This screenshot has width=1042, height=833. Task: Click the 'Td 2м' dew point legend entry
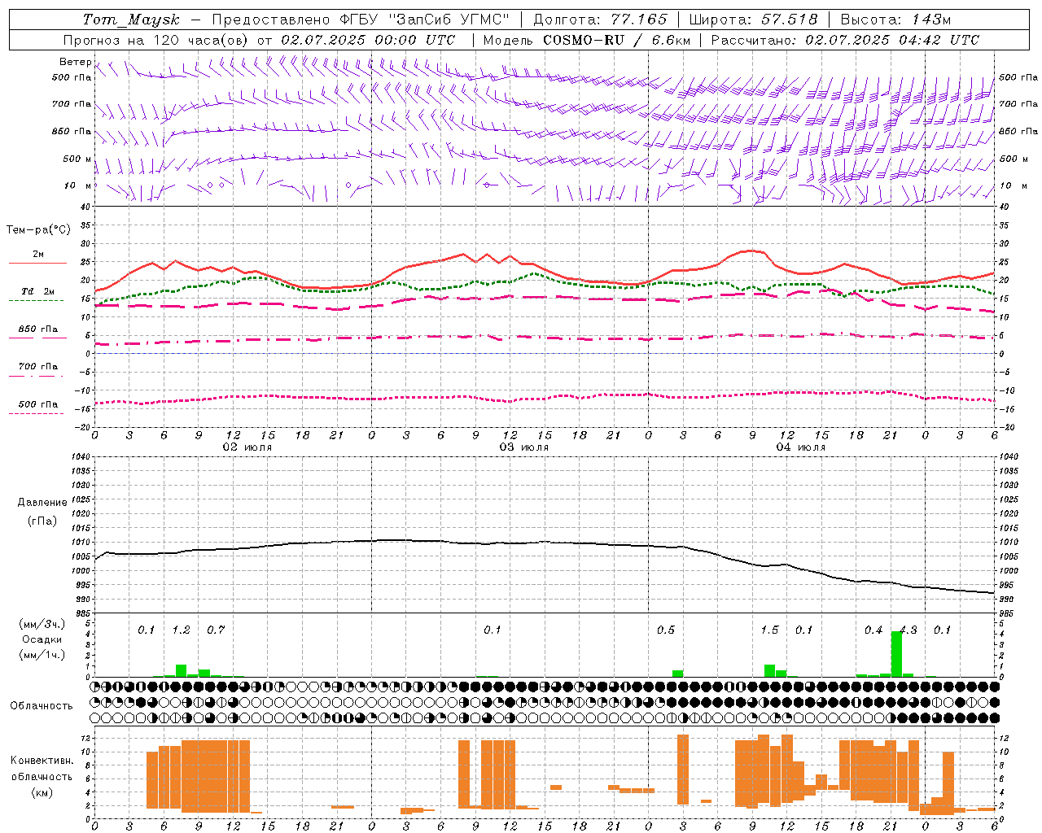[x=37, y=291]
